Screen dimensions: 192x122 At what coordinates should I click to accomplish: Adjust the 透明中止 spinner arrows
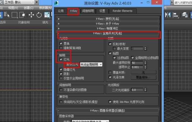click(145, 67)
